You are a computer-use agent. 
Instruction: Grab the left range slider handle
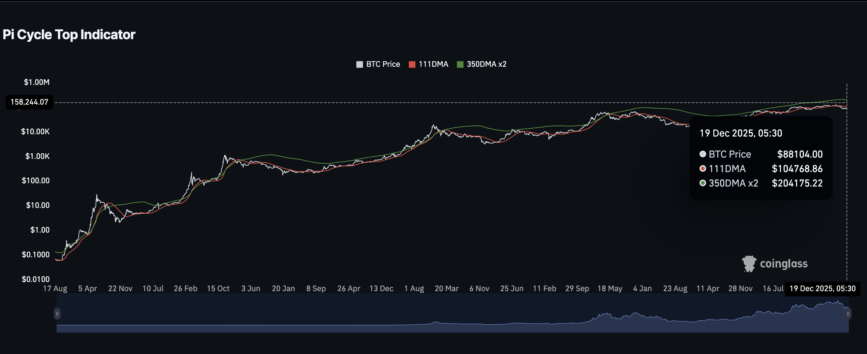click(57, 314)
